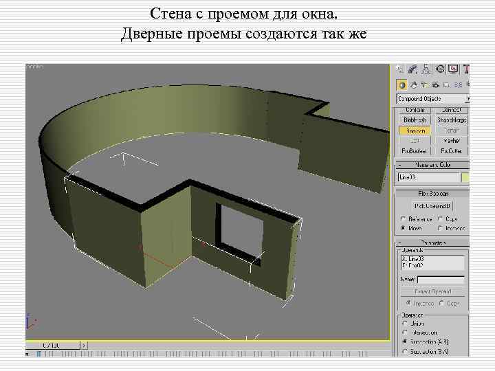Select the Lights category icon

coord(425,85)
